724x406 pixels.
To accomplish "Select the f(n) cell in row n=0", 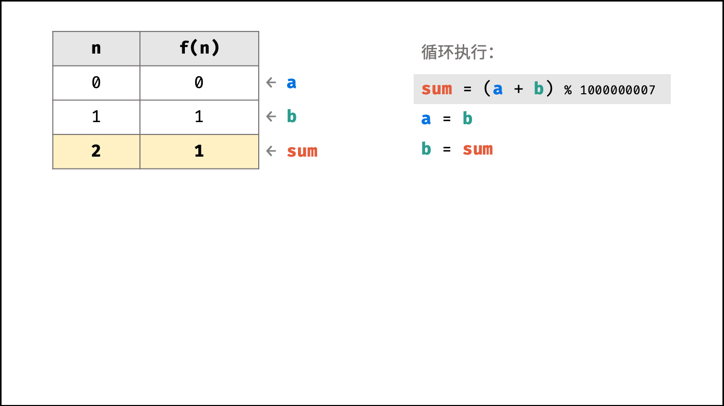I will 199,83.
